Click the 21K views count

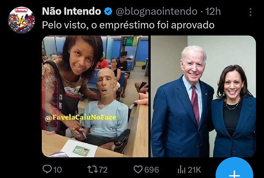click(x=194, y=170)
